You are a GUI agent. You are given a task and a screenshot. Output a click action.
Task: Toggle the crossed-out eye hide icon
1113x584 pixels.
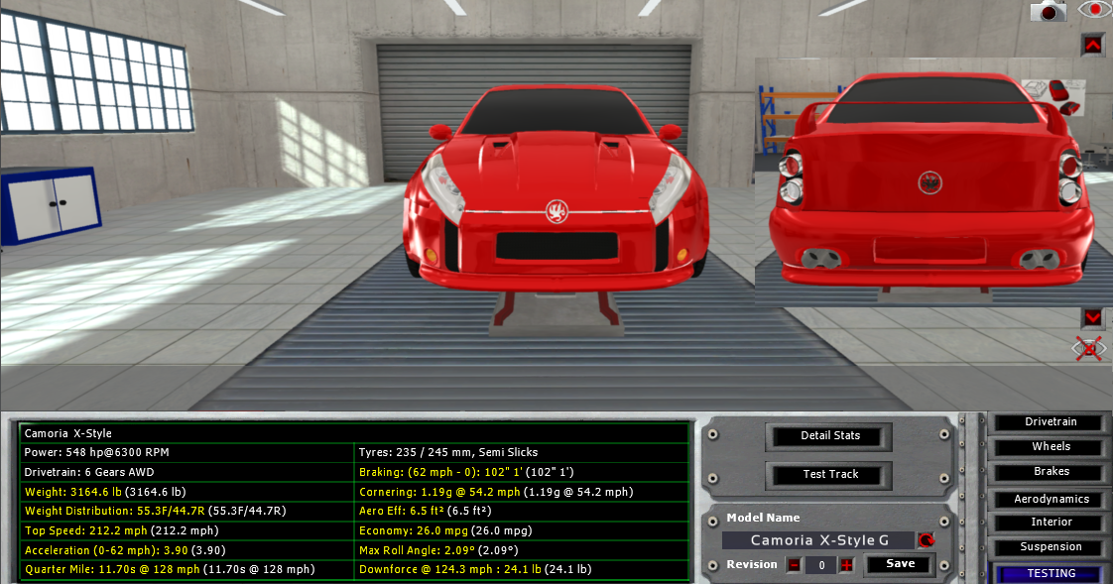[1089, 349]
